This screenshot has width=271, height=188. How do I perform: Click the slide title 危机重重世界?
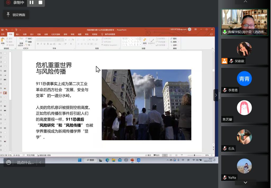point(54,65)
